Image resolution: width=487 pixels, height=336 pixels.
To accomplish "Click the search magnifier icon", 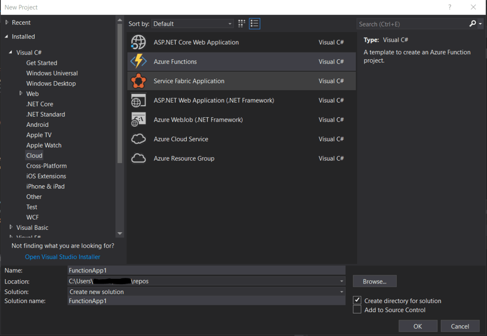I will click(472, 23).
